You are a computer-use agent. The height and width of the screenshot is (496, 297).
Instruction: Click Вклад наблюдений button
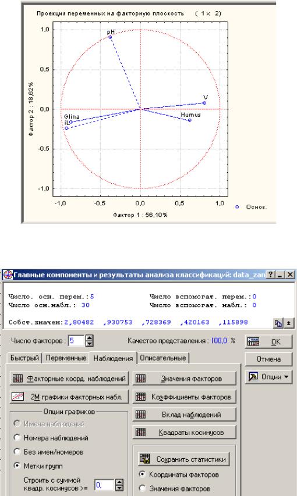tap(185, 415)
